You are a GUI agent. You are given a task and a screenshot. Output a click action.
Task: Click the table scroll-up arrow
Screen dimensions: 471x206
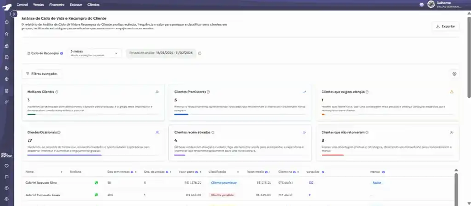456,170
